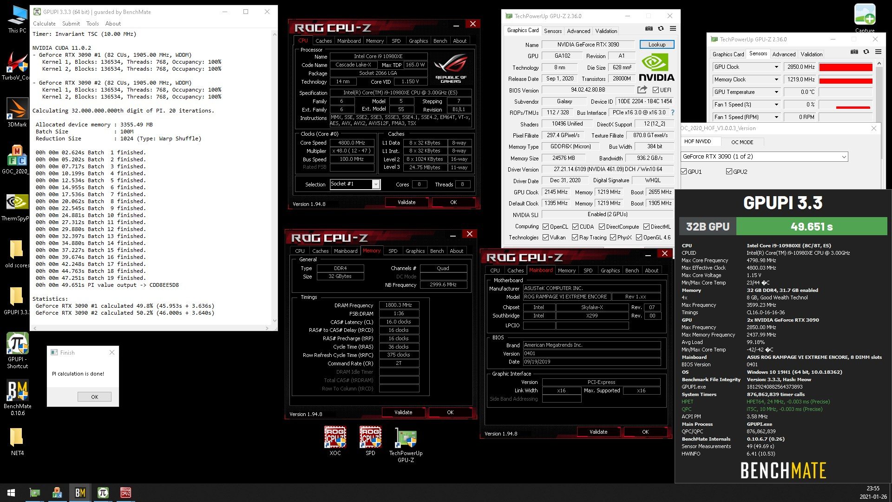Screen dimensions: 892x502
Task: Toggle the GPU1 checkbox
Action: tap(684, 172)
